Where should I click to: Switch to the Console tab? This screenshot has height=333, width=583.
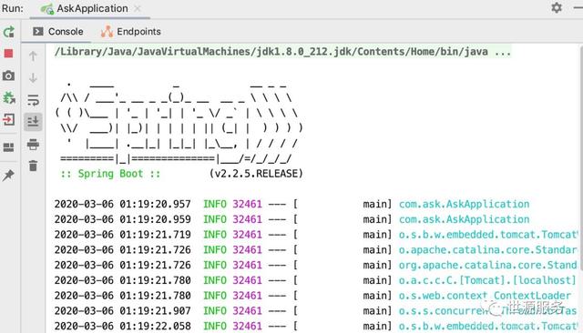[x=57, y=32]
